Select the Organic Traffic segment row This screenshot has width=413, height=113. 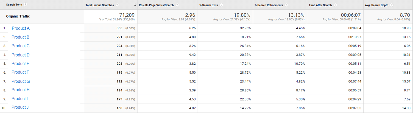tap(206, 17)
